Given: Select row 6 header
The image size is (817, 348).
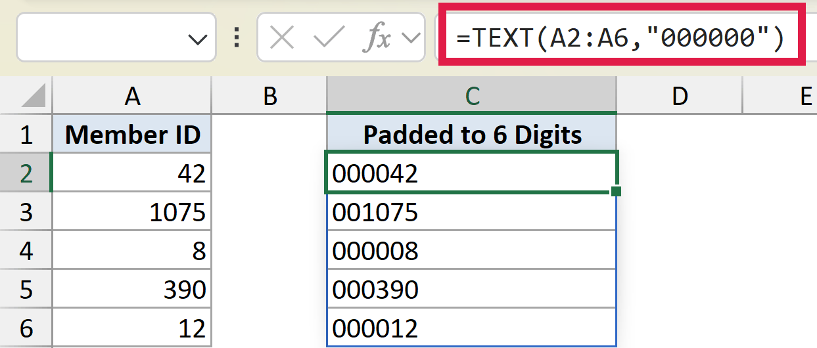Looking at the screenshot, I should click(x=26, y=327).
